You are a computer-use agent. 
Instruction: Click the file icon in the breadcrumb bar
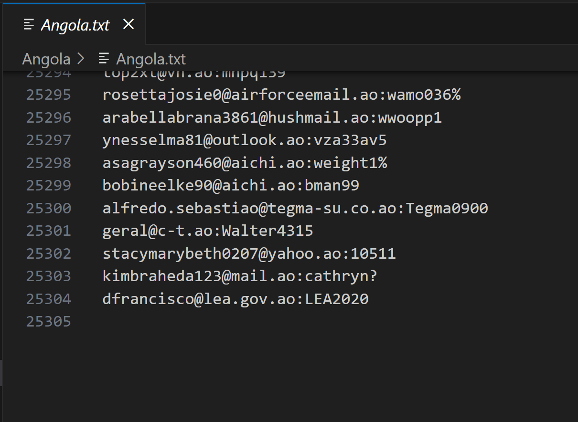[104, 59]
